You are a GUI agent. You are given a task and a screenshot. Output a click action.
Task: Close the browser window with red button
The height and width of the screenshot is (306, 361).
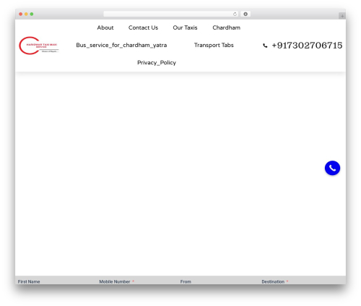tap(21, 14)
